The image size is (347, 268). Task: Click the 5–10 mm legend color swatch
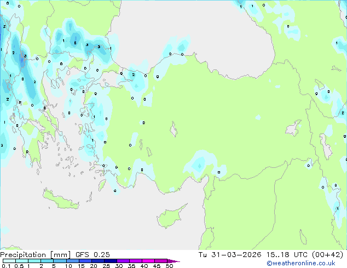tap(60, 261)
